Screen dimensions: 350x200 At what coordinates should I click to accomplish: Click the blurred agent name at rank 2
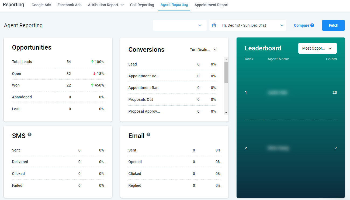(x=278, y=148)
